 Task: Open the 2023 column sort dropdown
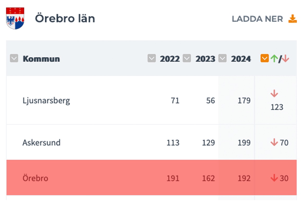[x=187, y=59]
